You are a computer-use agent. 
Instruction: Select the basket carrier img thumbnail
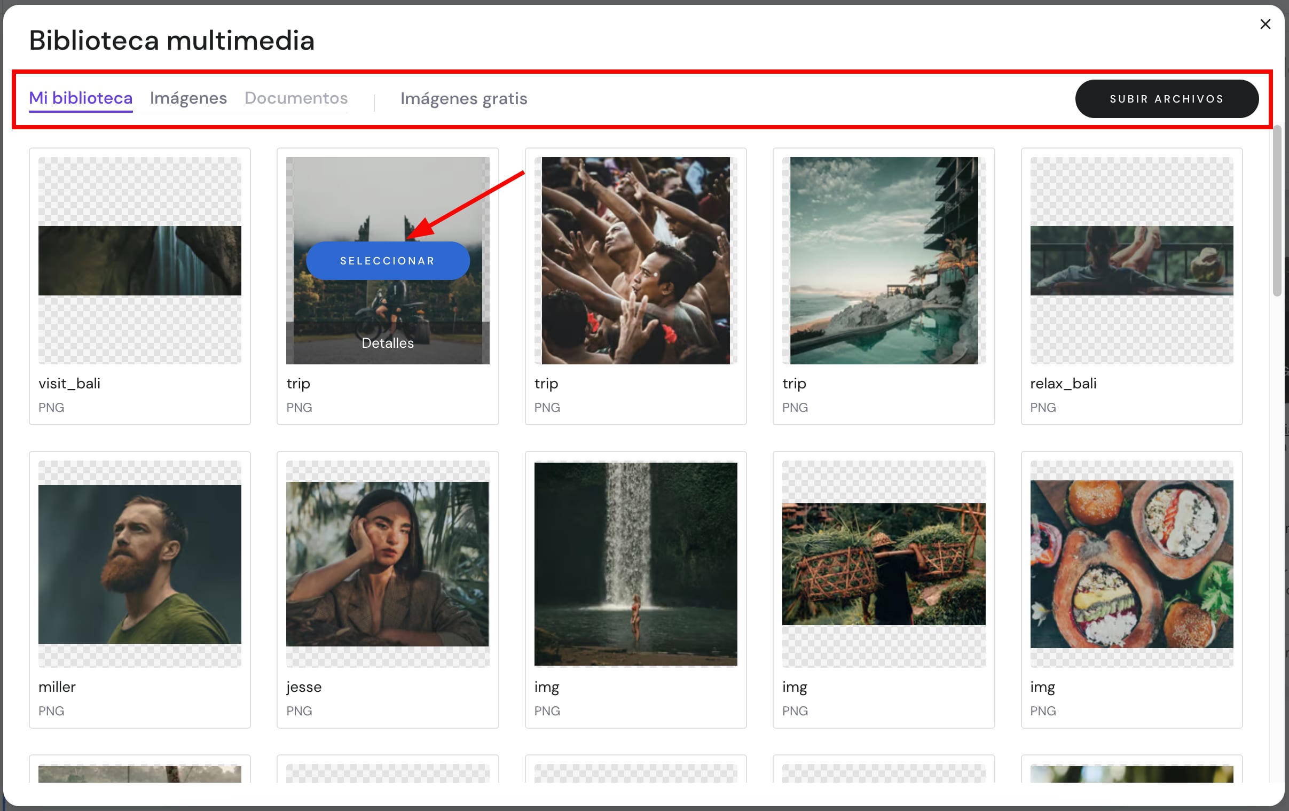(x=883, y=564)
